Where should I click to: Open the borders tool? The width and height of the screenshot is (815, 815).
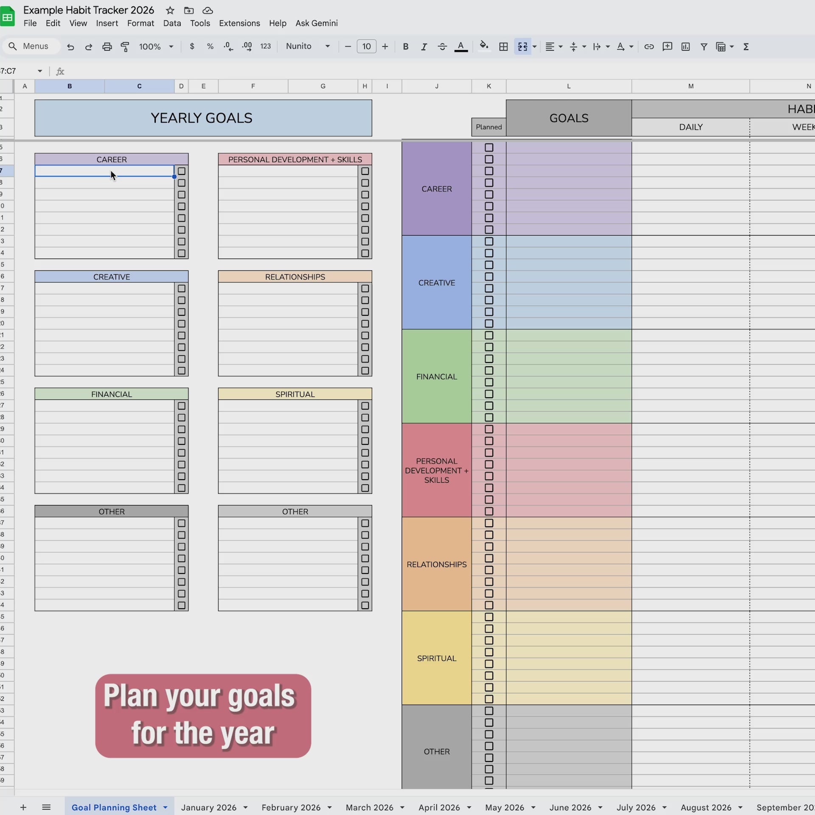coord(503,47)
